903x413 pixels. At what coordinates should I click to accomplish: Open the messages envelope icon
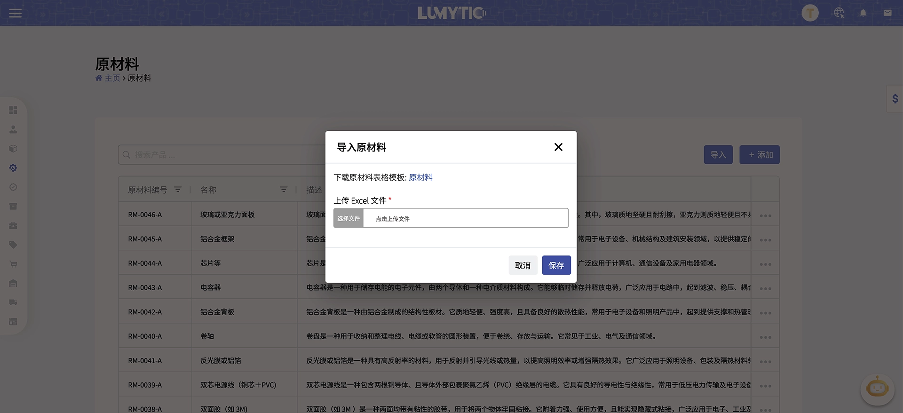(x=887, y=13)
